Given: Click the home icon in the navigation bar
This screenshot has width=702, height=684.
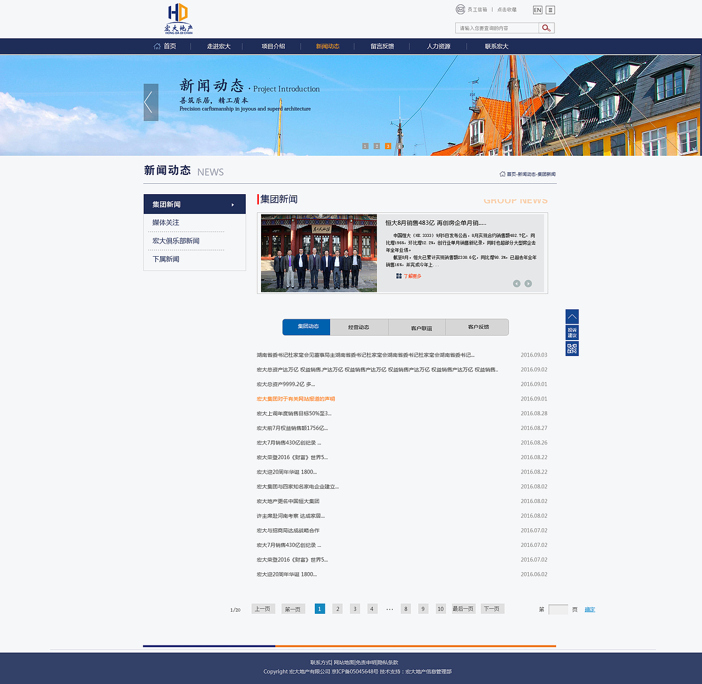Looking at the screenshot, I should coord(157,46).
